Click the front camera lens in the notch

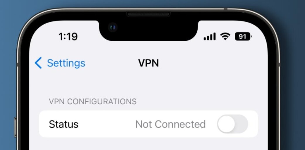pos(113,27)
